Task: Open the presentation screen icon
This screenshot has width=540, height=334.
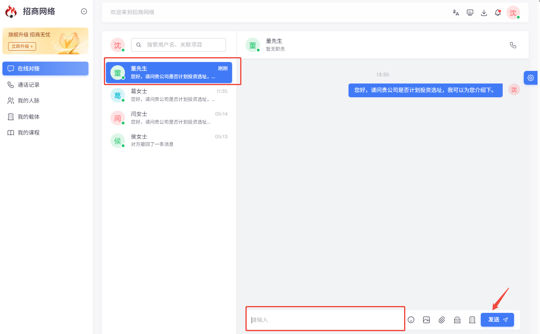Action: click(x=470, y=13)
